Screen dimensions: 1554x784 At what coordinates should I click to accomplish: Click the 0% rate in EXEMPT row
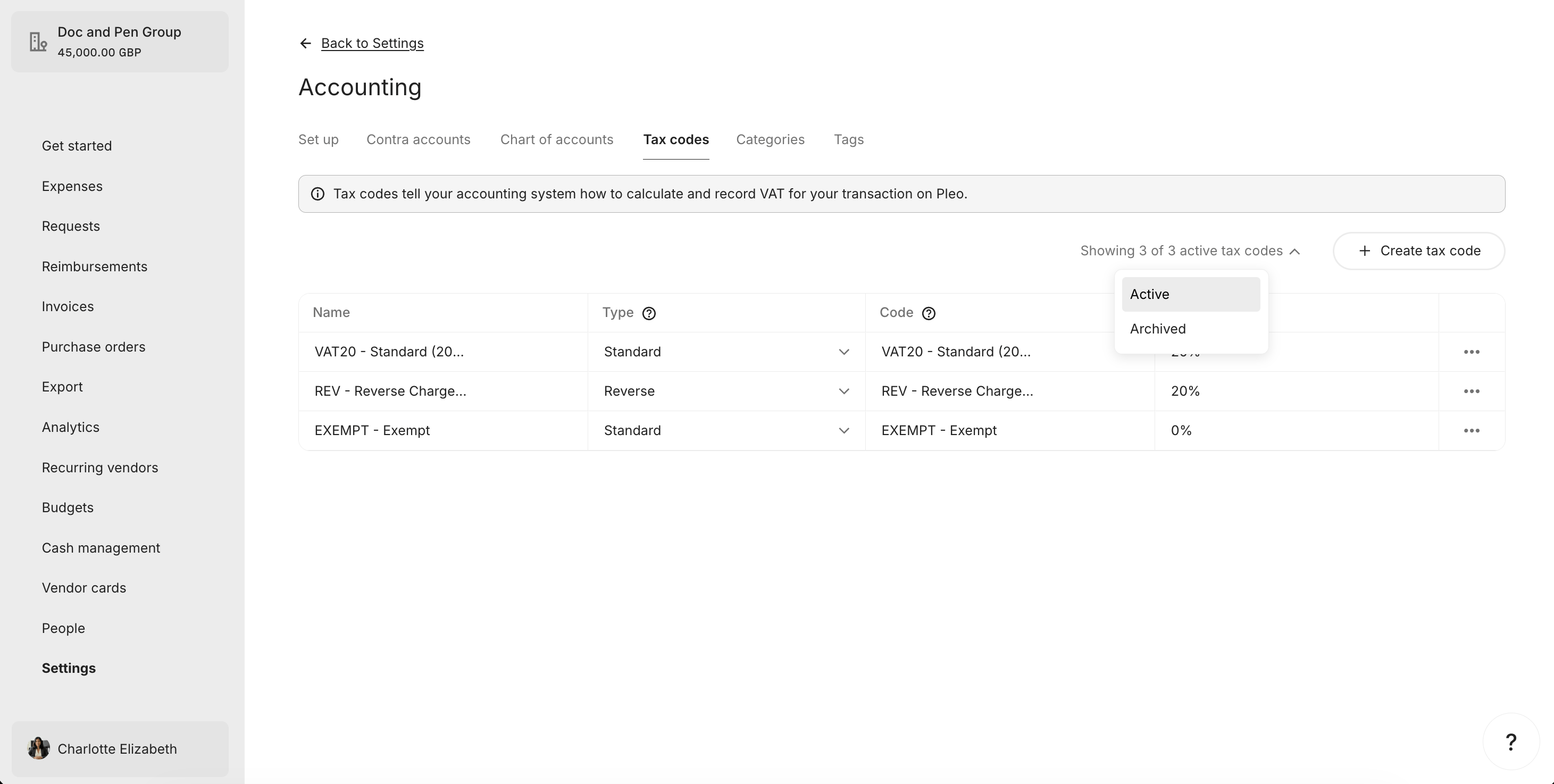(1181, 430)
